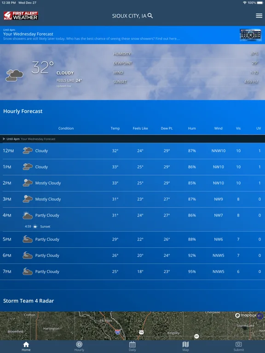Click the Temp column header
The width and height of the screenshot is (265, 353).
(x=115, y=128)
